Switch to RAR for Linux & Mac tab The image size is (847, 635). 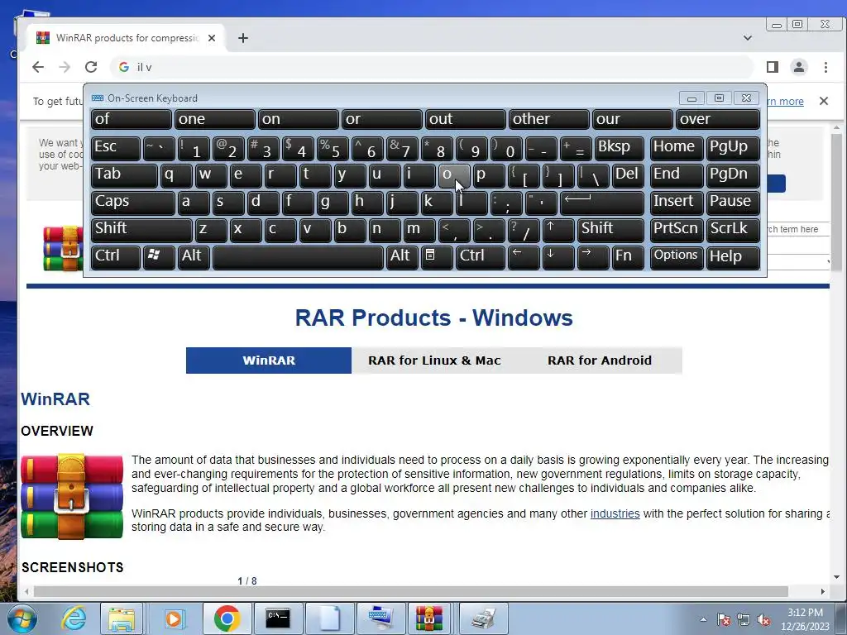click(434, 360)
